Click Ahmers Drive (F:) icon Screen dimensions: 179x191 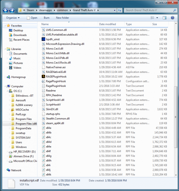pyautogui.click(x=11, y=156)
